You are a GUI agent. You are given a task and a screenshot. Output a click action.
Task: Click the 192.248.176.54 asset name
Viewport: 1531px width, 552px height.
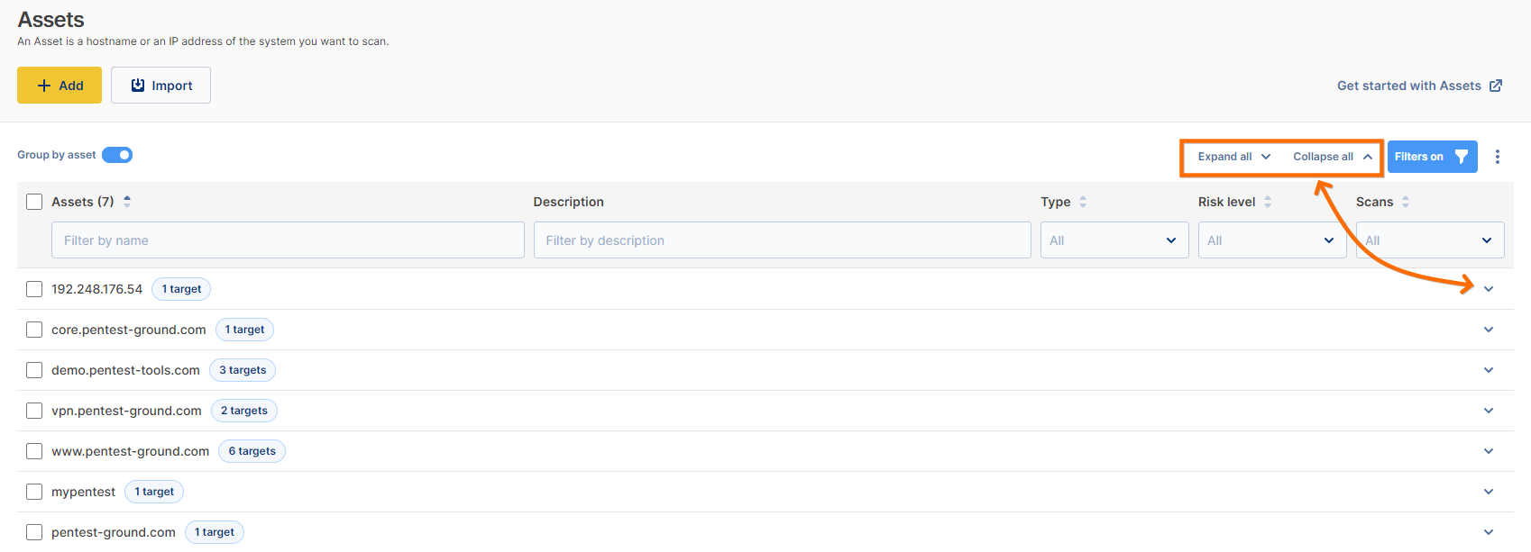[96, 289]
